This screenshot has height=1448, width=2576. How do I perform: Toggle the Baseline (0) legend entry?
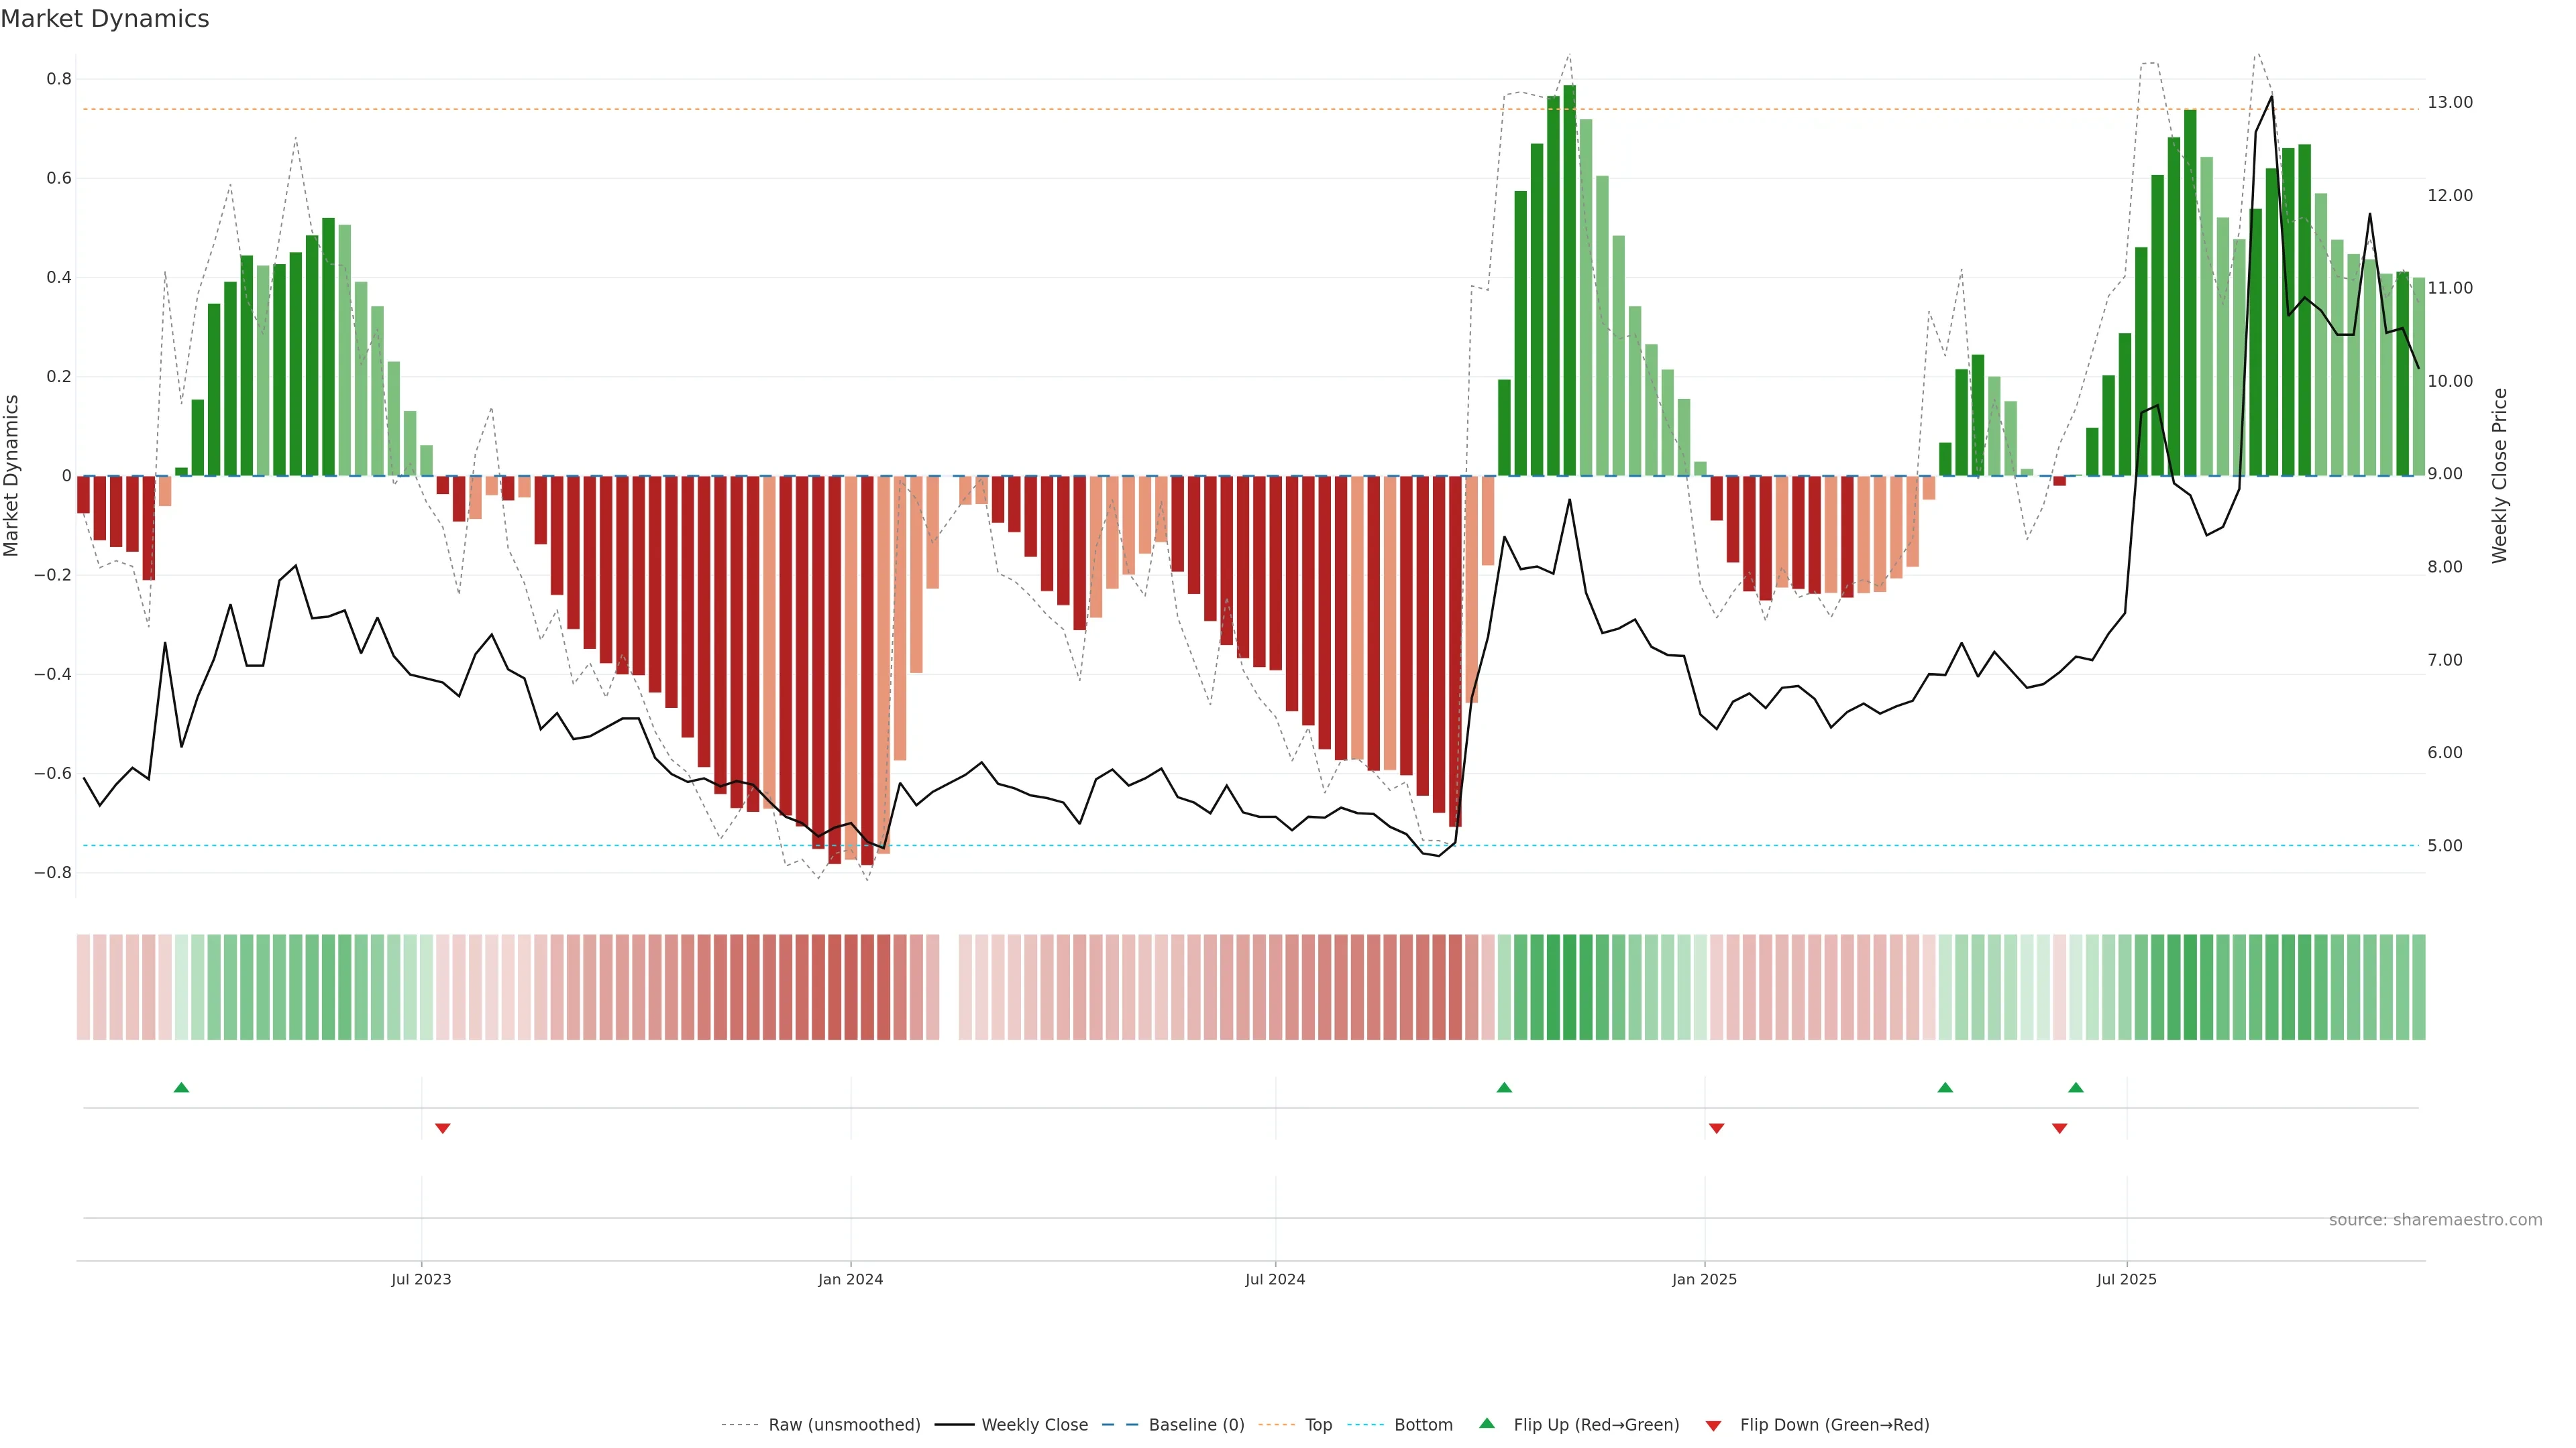(x=1196, y=1425)
